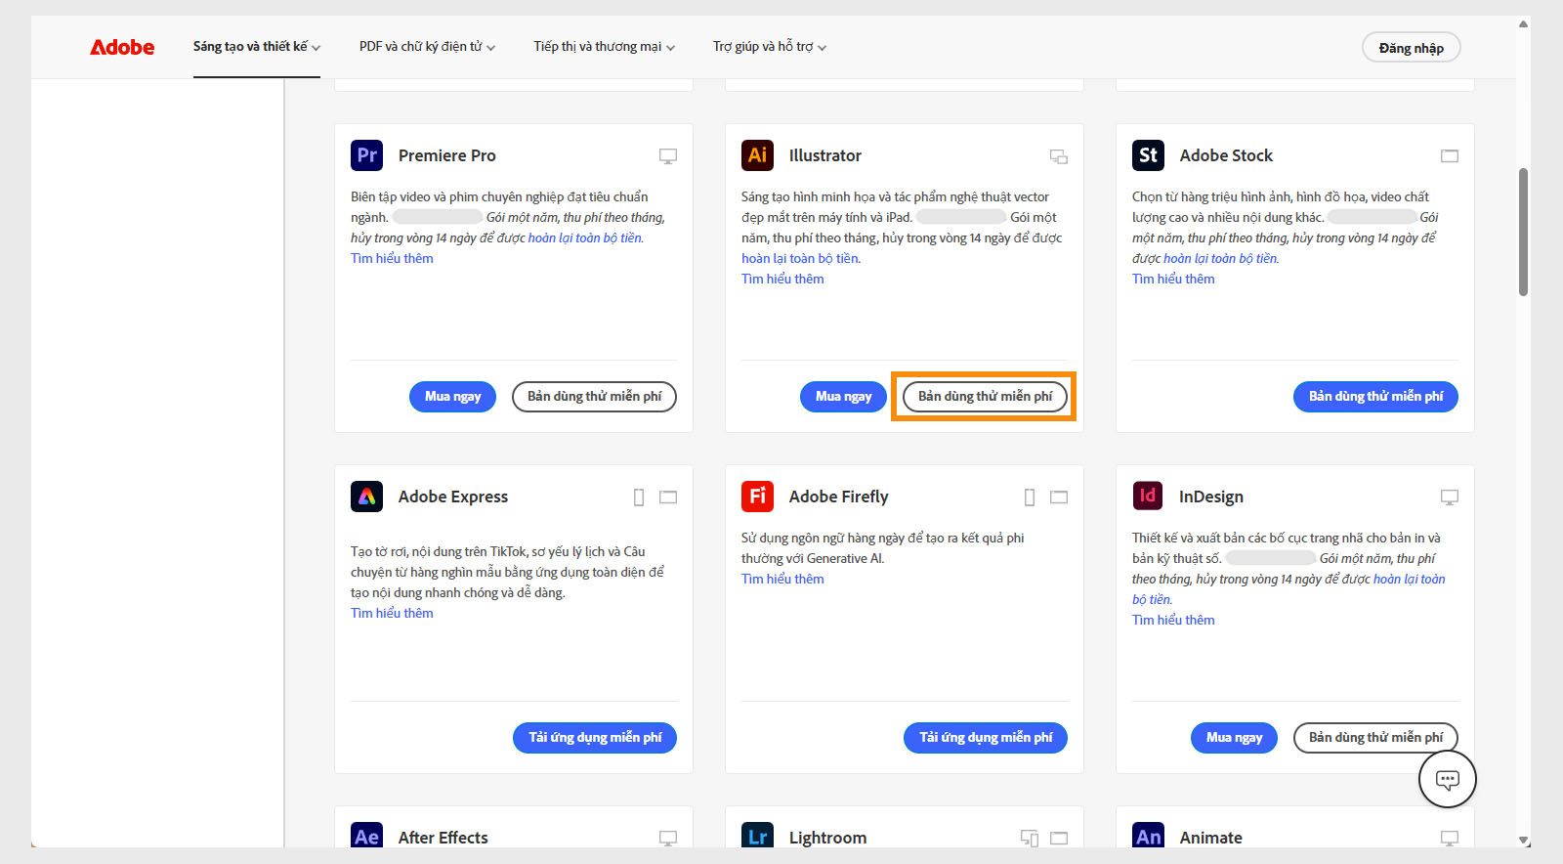Click the Adobe logo in the header
The width and height of the screenshot is (1563, 864).
pos(122,47)
